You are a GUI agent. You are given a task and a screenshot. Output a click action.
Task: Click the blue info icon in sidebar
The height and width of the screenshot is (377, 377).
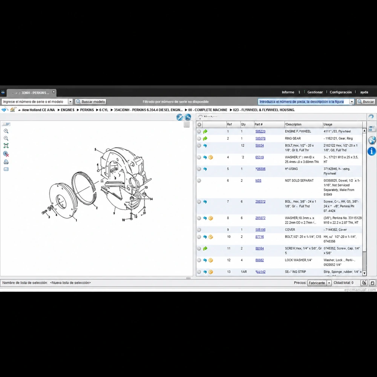(371, 151)
